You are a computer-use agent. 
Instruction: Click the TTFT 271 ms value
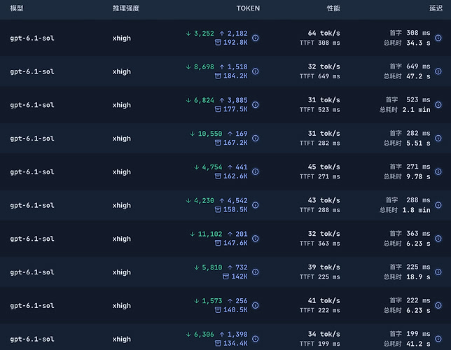tap(320, 176)
